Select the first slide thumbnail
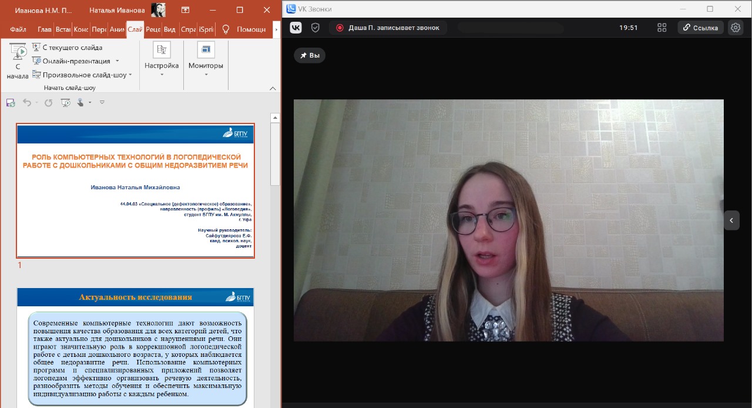The image size is (752, 408). coord(135,190)
